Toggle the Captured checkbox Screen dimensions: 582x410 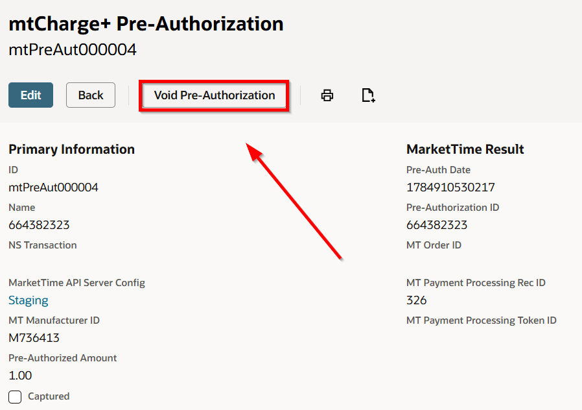15,396
